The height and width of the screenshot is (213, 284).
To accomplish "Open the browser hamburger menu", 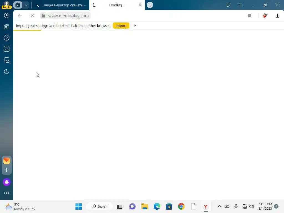I will 240,5.
